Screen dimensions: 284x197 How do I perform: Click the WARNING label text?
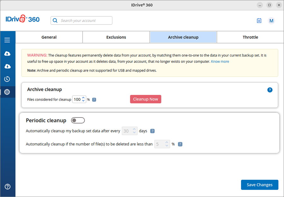(37, 55)
